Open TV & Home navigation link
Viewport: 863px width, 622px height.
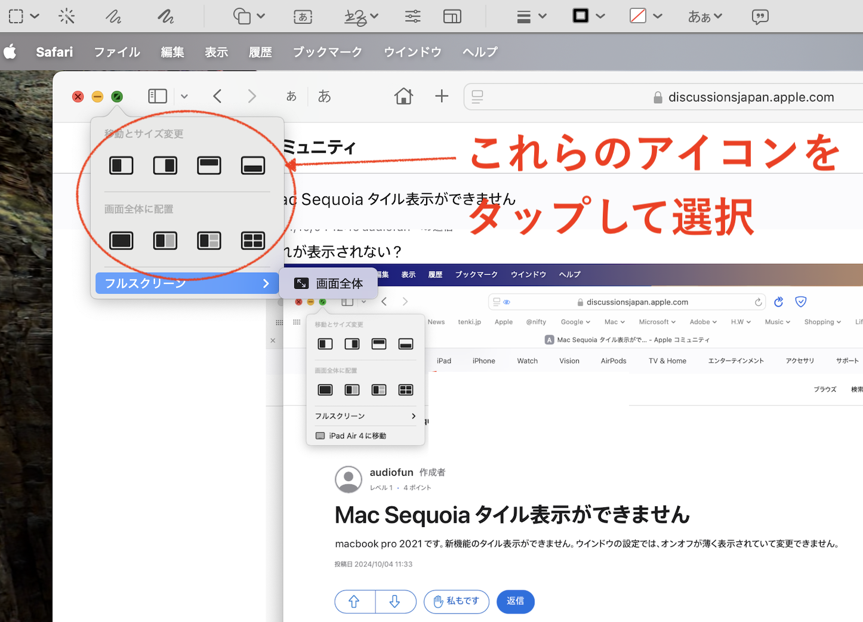click(x=667, y=361)
